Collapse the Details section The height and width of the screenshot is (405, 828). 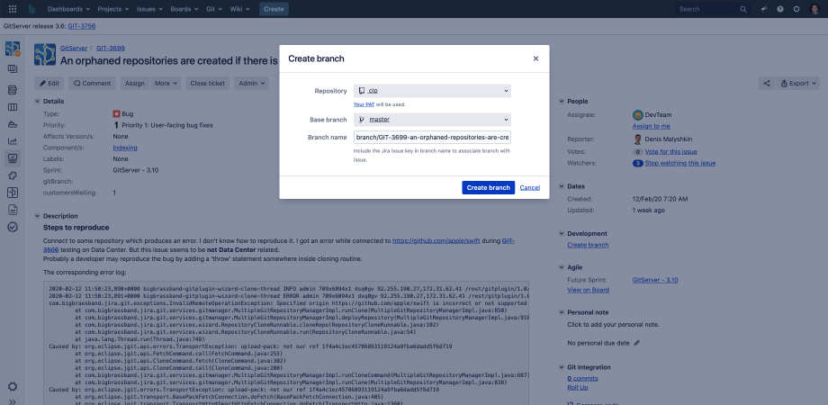pos(38,102)
